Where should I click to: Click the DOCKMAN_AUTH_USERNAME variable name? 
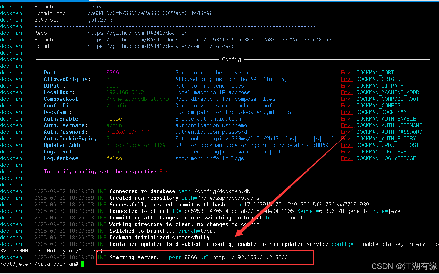pos(389,125)
